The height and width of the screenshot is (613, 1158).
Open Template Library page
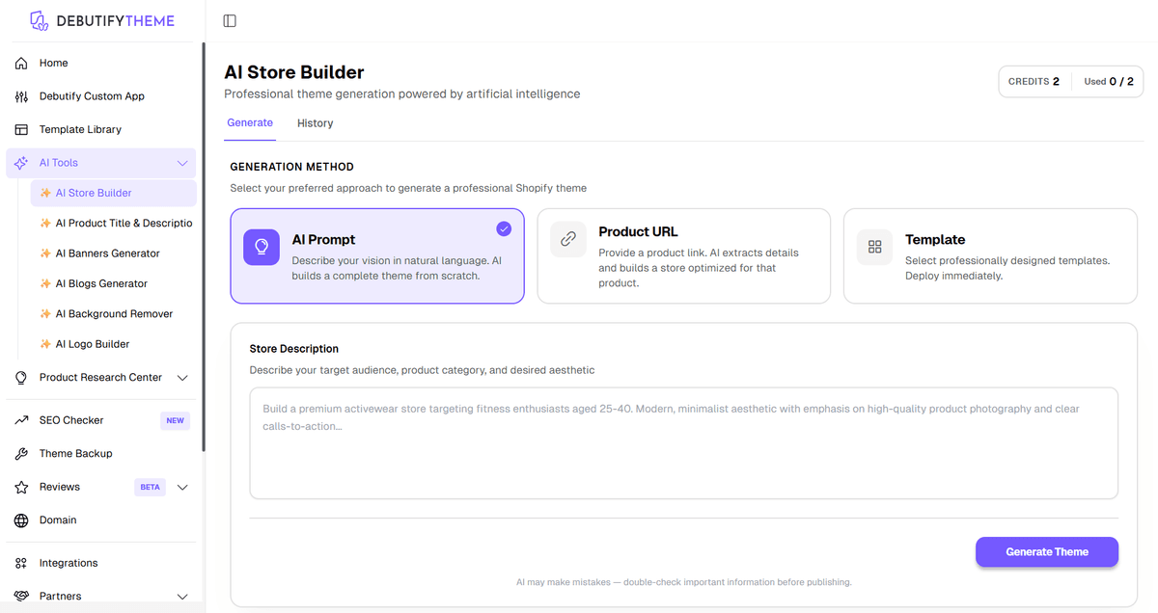coord(100,129)
